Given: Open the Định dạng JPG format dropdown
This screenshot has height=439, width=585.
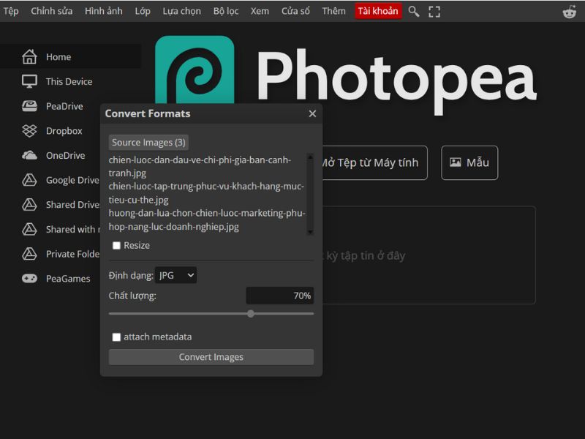Looking at the screenshot, I should tap(175, 276).
